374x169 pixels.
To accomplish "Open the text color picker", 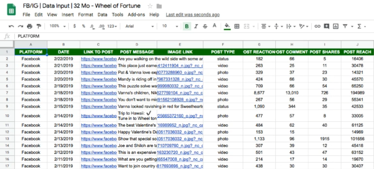I will [x=214, y=26].
